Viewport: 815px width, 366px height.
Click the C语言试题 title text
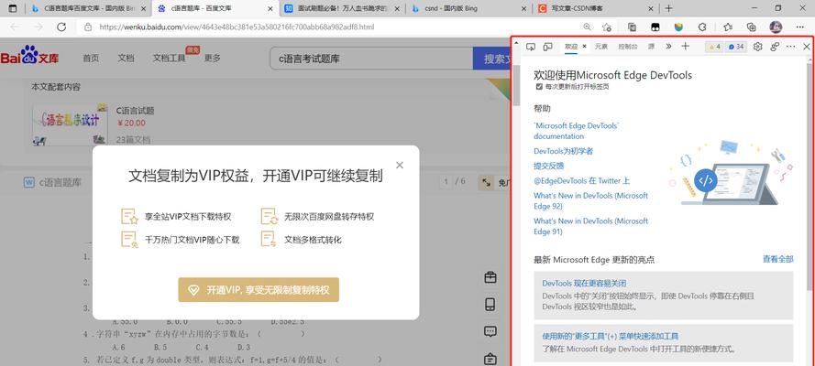coord(135,111)
